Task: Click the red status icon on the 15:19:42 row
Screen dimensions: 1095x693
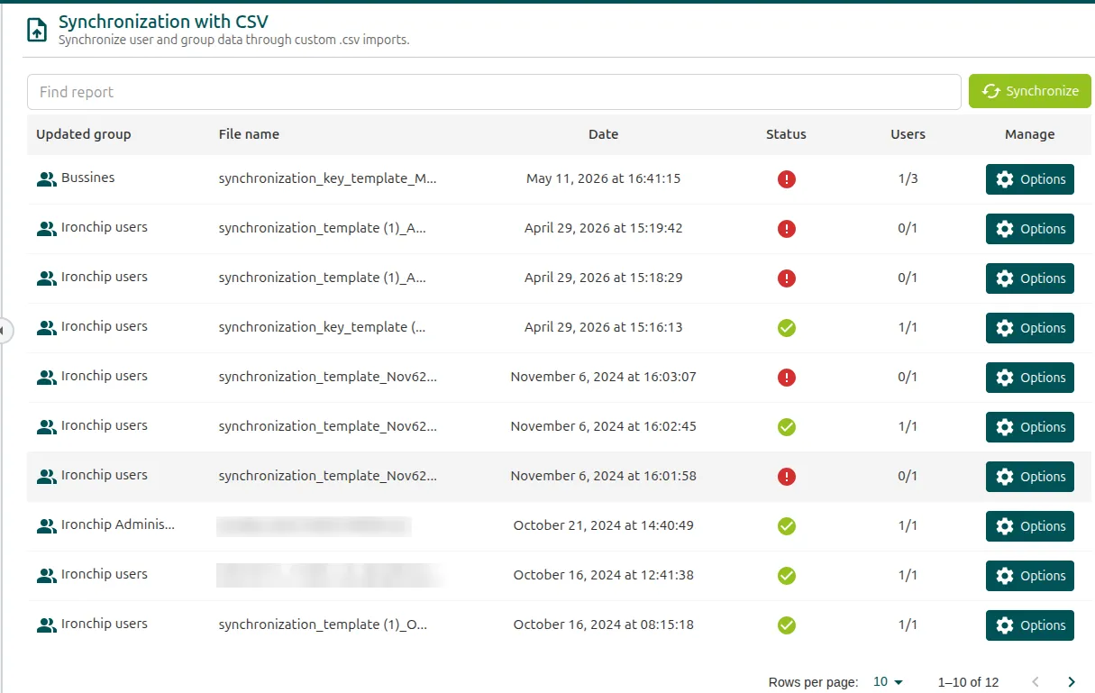Action: pos(787,229)
